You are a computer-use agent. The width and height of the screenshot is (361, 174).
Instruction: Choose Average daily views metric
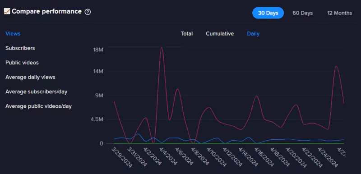tap(30, 77)
